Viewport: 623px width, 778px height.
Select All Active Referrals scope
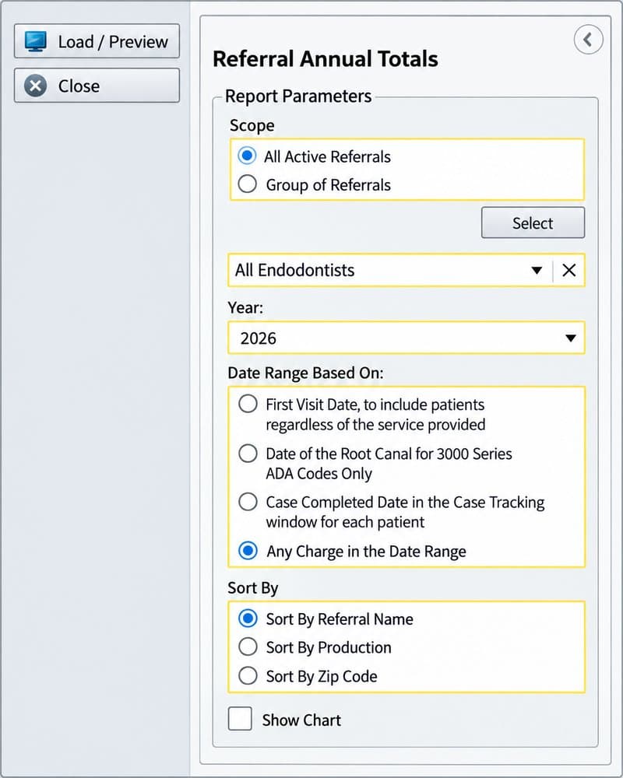point(248,156)
